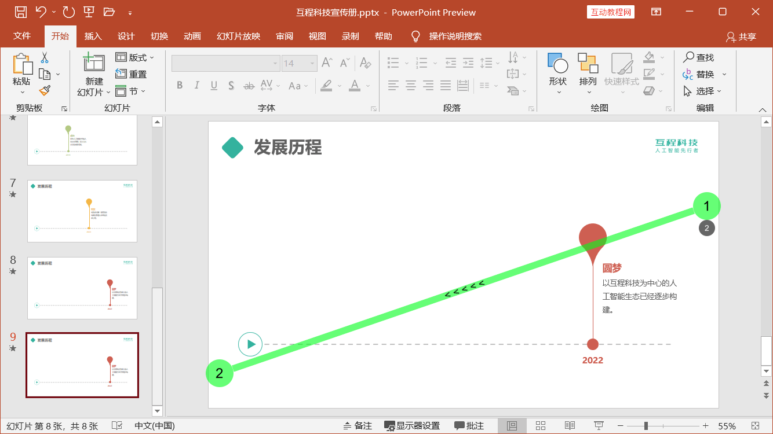Click Display Settings (显示器设置)
Viewport: 773px width, 434px height.
point(413,426)
